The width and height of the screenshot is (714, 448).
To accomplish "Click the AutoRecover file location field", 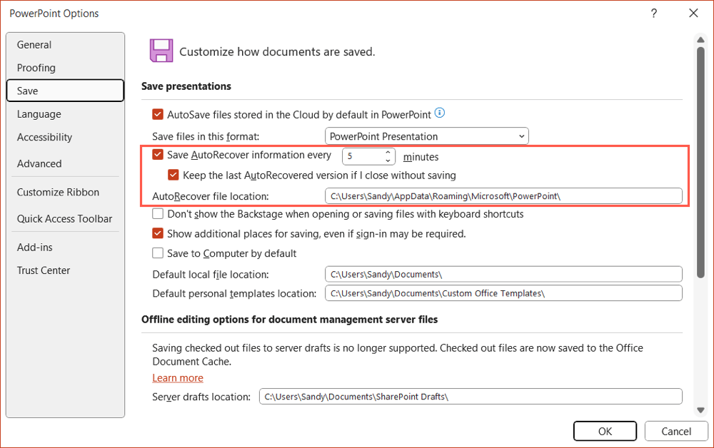I will pyautogui.click(x=503, y=196).
